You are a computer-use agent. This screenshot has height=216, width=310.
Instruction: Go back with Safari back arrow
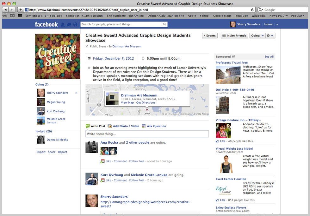pos(5,10)
